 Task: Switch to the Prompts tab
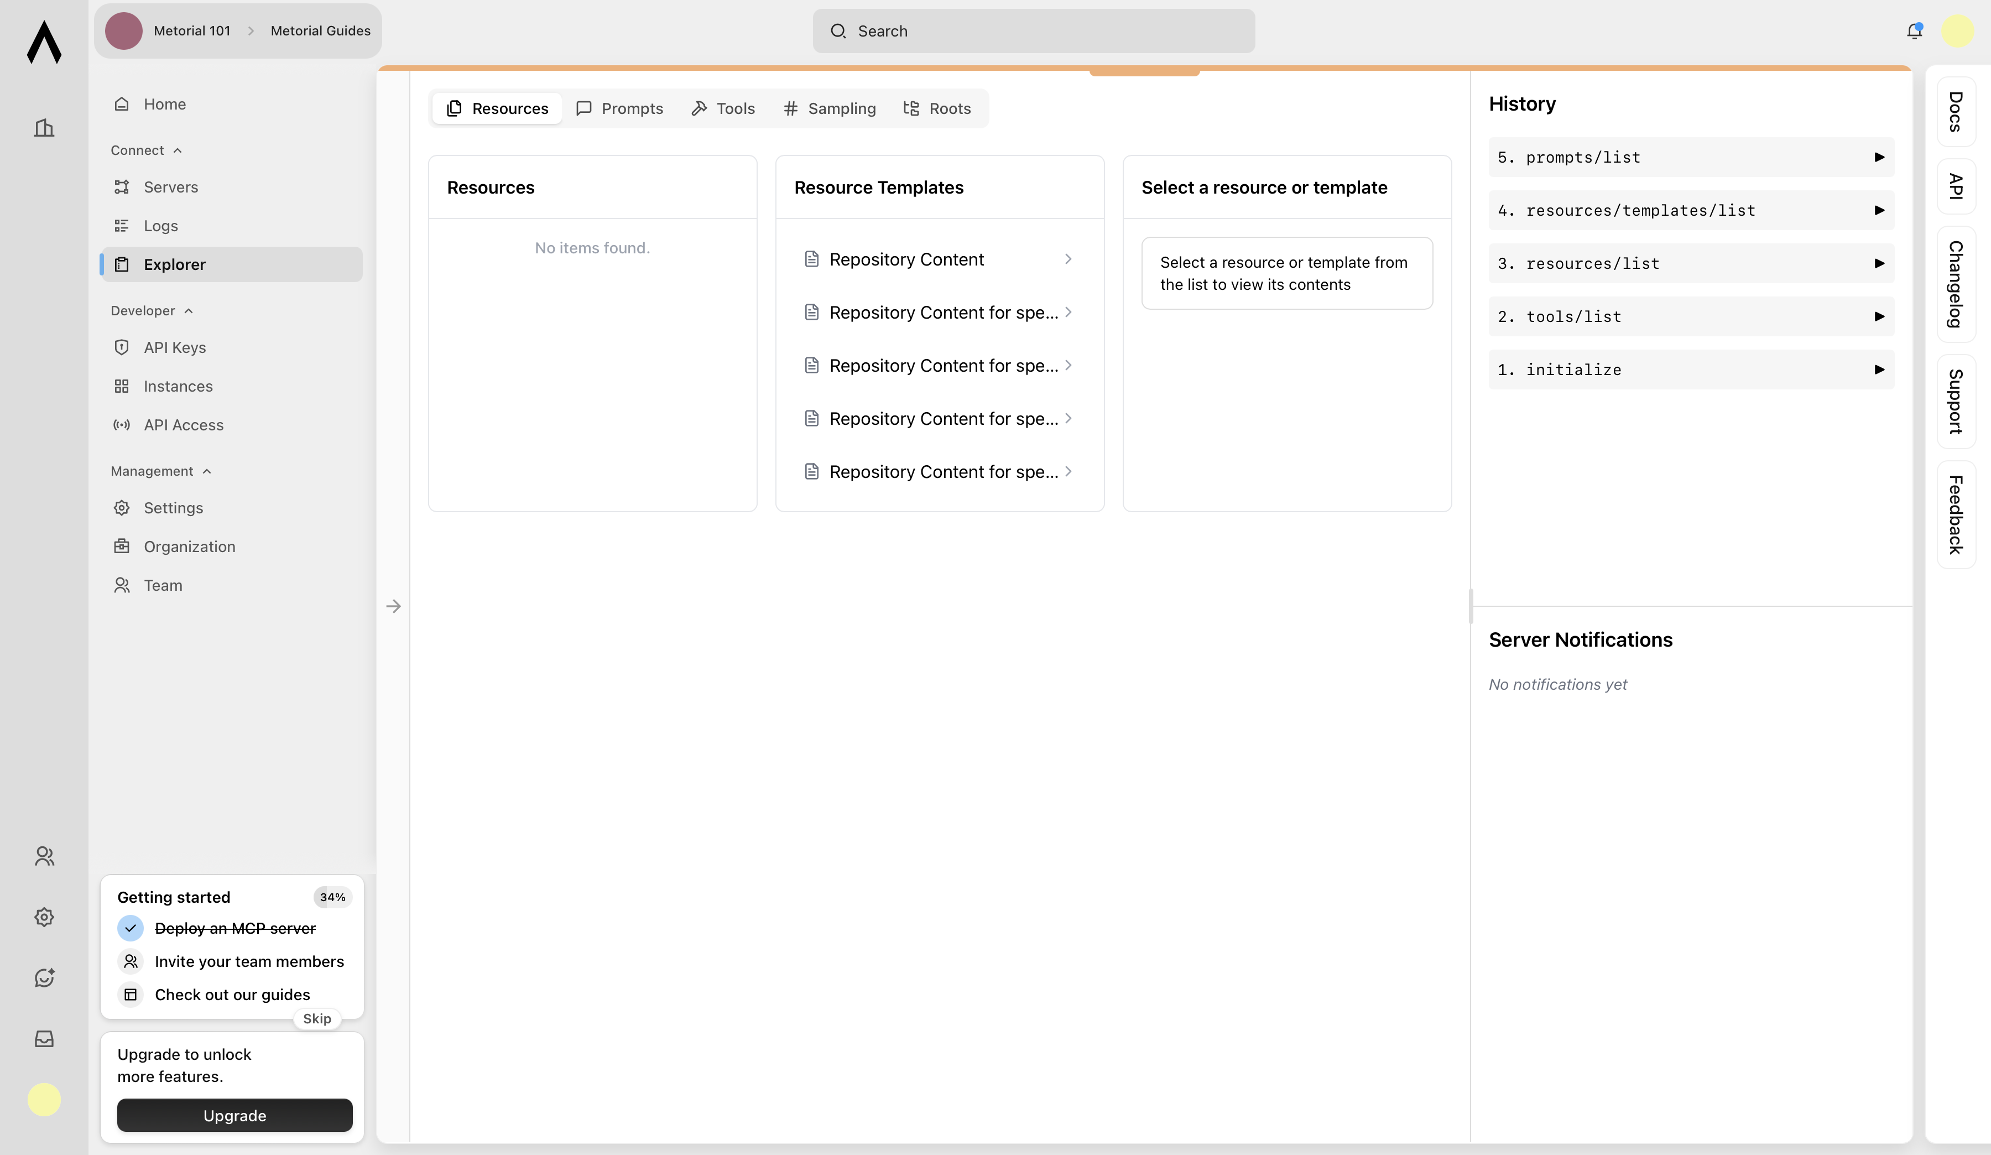[619, 108]
